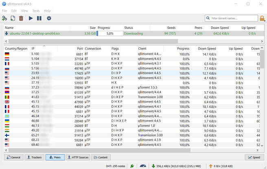Sort torrents by Seeds column header
This screenshot has width=267, height=169.
coord(163,28)
